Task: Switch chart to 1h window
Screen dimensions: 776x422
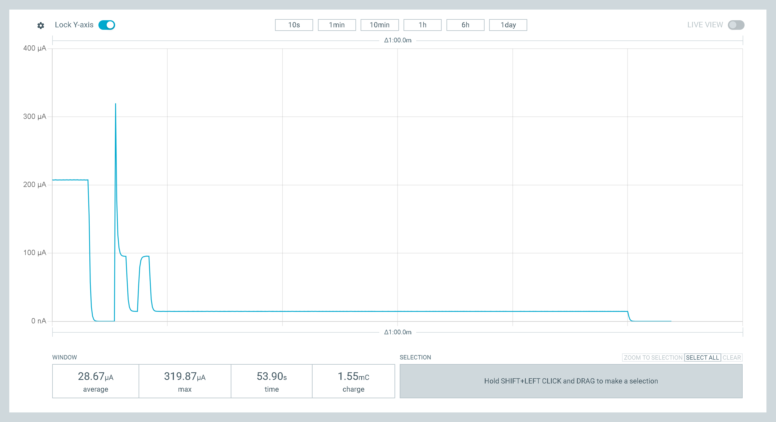Action: tap(422, 25)
